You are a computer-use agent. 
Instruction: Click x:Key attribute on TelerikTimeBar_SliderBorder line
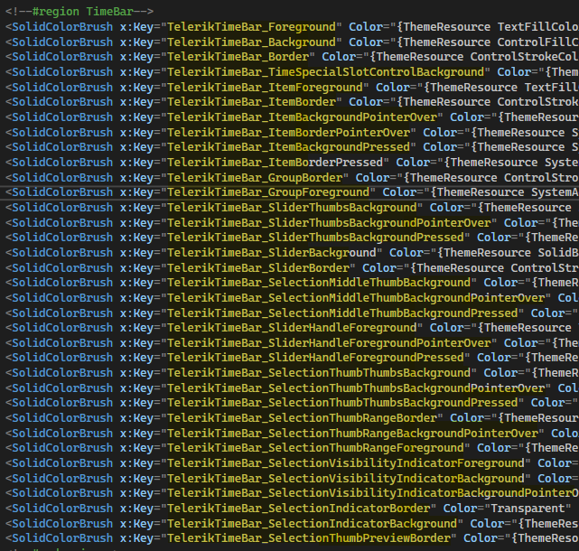[x=136, y=268]
